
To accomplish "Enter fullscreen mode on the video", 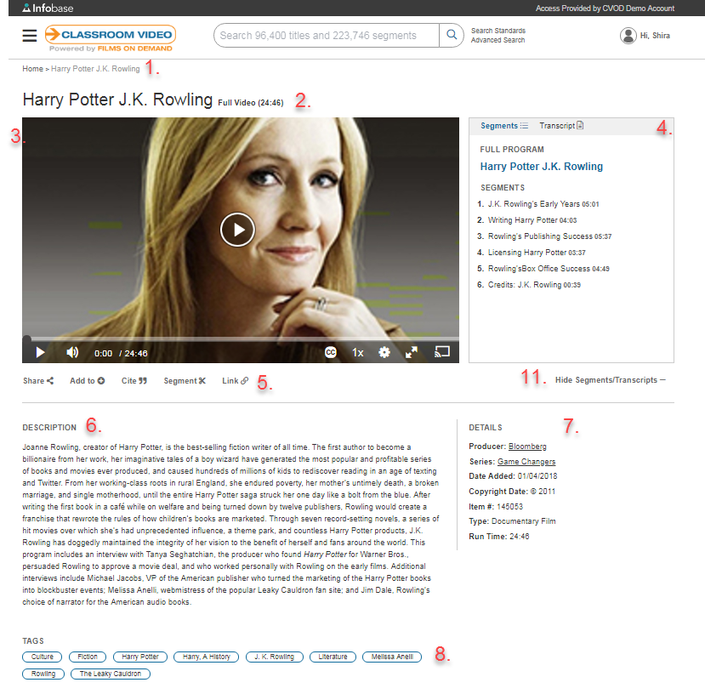I will point(412,352).
